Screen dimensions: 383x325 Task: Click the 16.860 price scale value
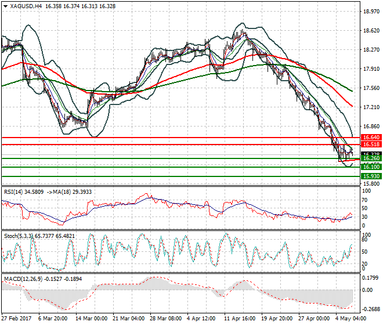(371, 127)
